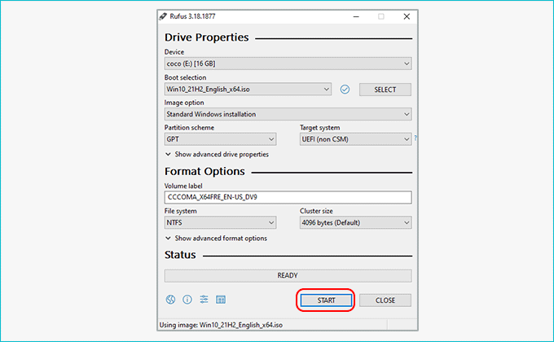Open the Partition scheme GPT dropdown
The image size is (554, 342).
click(x=221, y=139)
